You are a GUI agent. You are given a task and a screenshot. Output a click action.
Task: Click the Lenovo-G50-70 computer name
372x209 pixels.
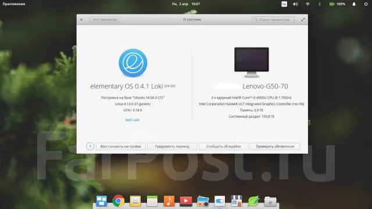click(265, 87)
